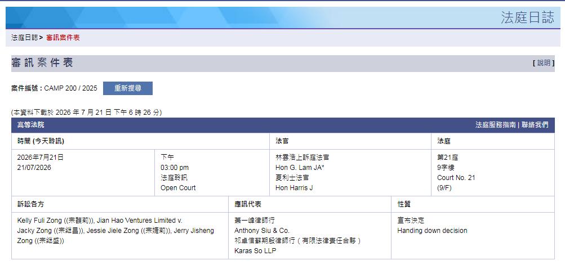Go to 法庭日誌 breadcrumb link

24,38
